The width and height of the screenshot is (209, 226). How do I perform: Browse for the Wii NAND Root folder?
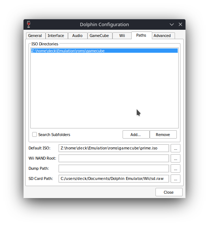click(x=175, y=158)
